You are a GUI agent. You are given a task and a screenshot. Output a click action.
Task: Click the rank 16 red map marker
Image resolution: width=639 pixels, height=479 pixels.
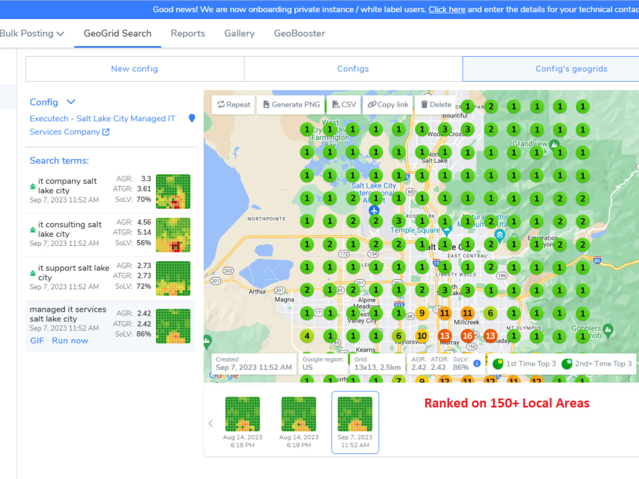468,336
